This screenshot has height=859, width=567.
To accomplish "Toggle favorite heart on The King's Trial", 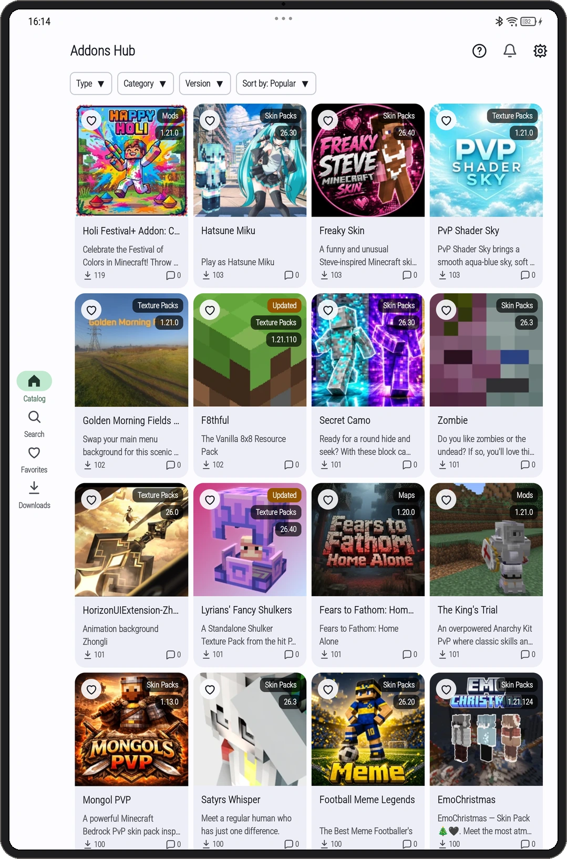I will coord(446,499).
